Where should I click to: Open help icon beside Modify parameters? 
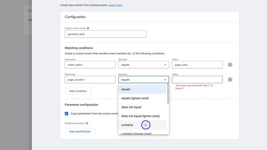[x=87, y=123]
